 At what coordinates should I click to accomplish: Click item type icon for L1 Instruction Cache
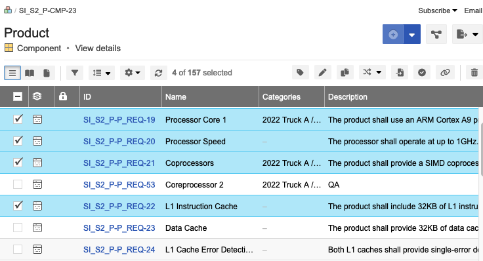(37, 206)
